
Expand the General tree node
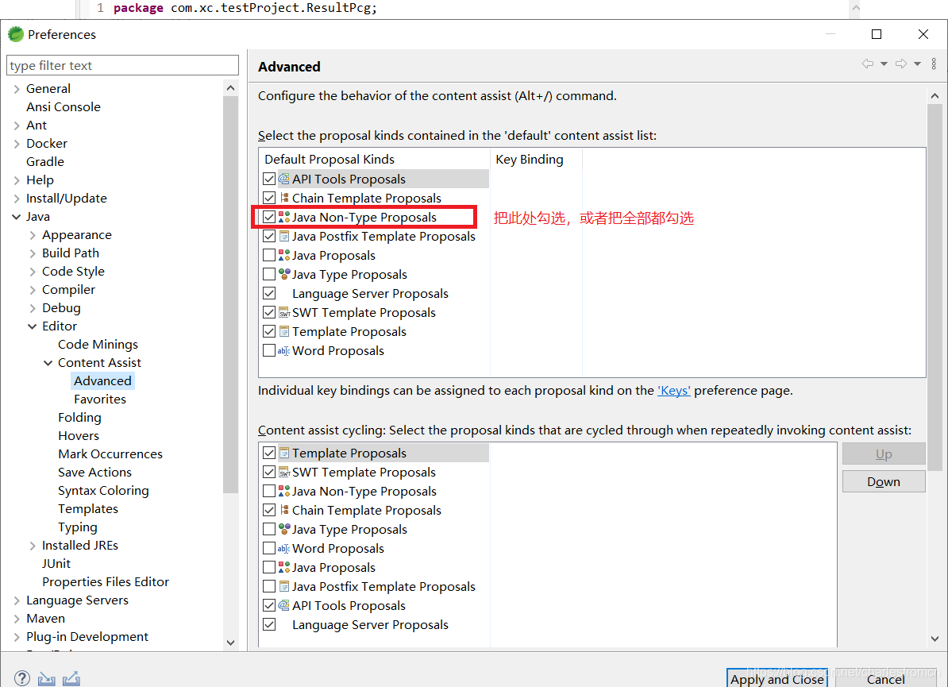click(x=17, y=89)
